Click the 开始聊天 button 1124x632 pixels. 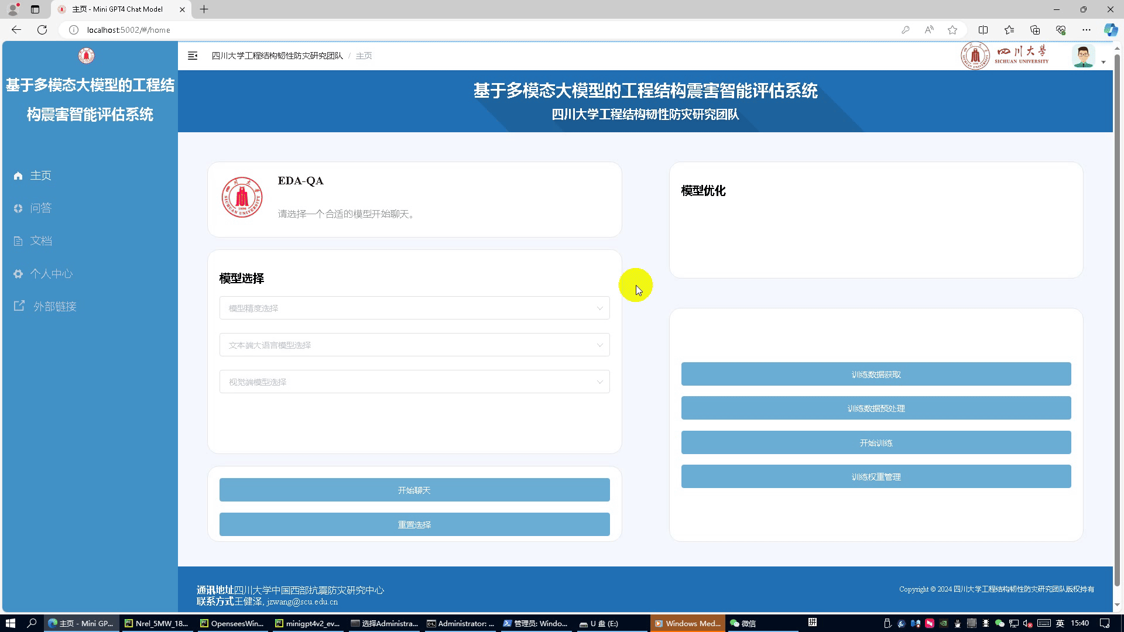coord(414,490)
